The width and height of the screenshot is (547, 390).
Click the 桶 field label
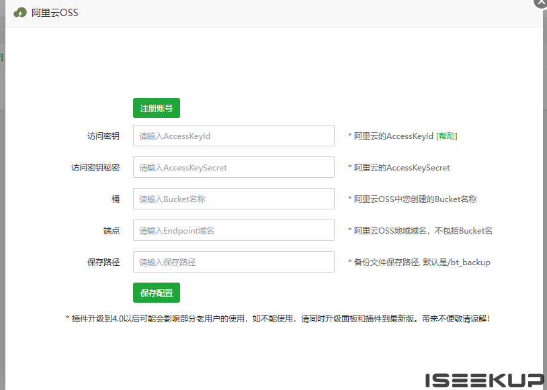point(116,199)
